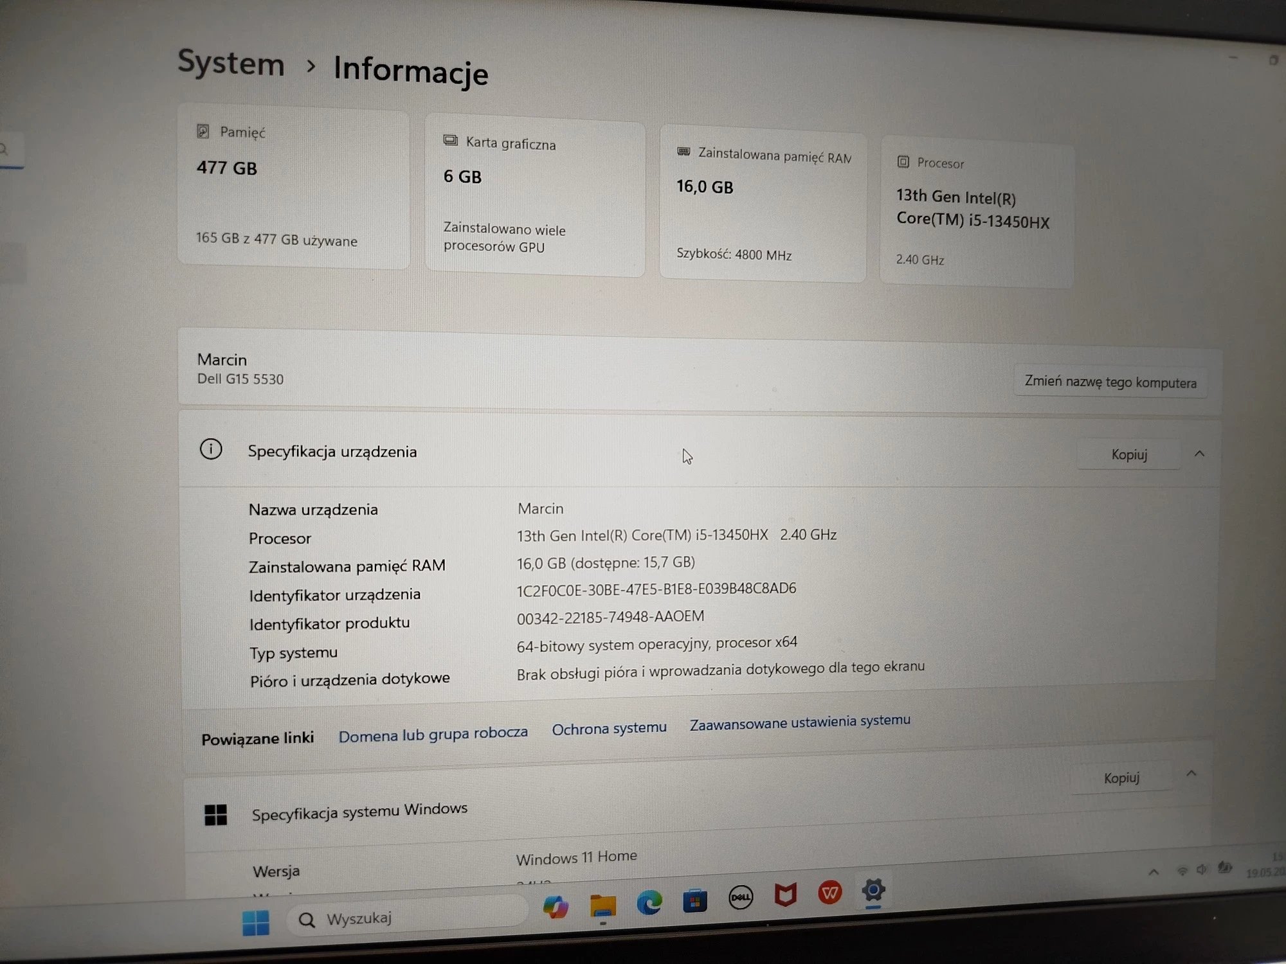
Task: Copy Windows specification with Kopiuj
Action: tap(1121, 778)
